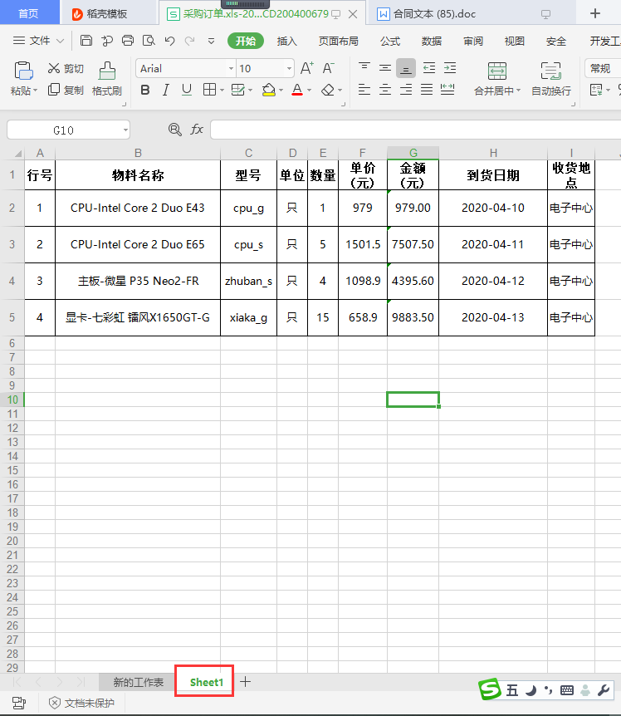The width and height of the screenshot is (621, 716).
Task: Open the G10 Name Box dropdown
Action: click(125, 130)
